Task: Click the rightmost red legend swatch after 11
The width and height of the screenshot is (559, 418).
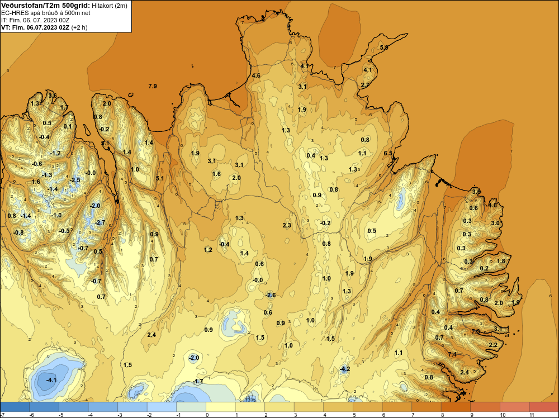Action: (x=544, y=407)
